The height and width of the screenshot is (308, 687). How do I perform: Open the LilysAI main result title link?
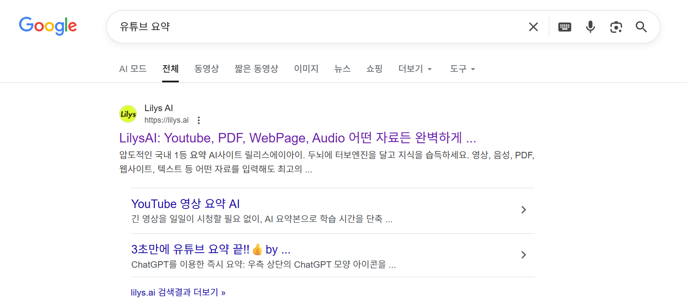coord(297,138)
